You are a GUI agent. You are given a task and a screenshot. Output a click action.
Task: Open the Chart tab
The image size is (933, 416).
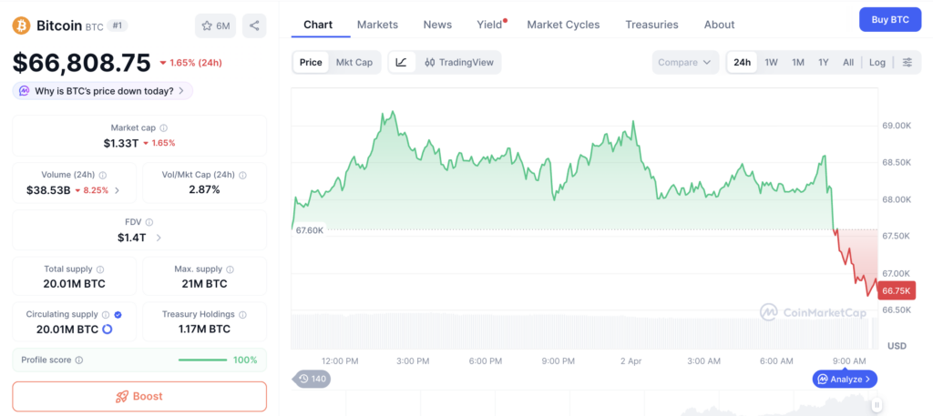(x=318, y=25)
